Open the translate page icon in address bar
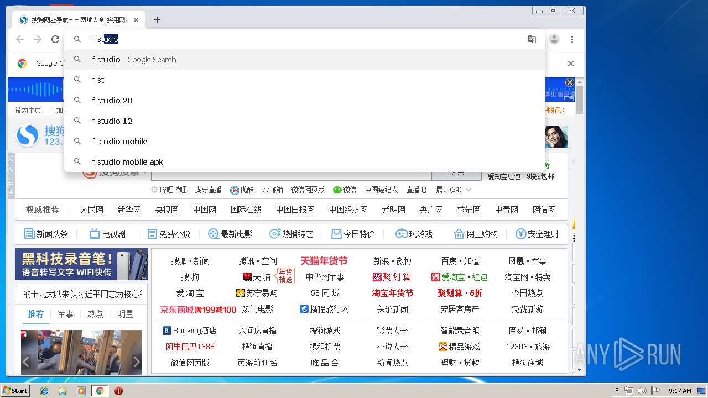 click(x=532, y=39)
